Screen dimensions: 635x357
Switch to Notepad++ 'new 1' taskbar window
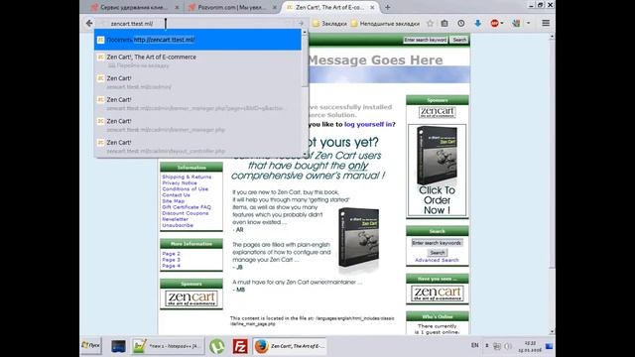pyautogui.click(x=168, y=346)
